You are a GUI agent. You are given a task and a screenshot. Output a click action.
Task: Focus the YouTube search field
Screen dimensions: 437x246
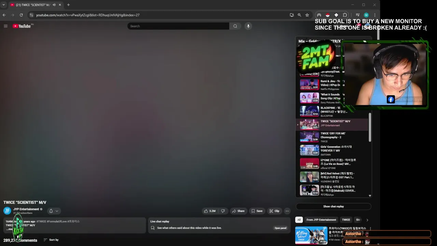coord(178,26)
